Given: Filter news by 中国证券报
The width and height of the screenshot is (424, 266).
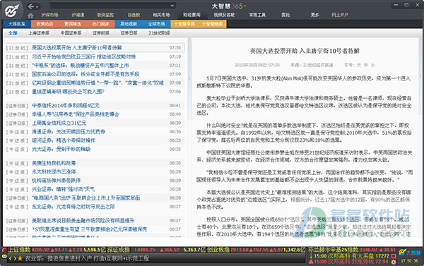Looking at the screenshot, I should (71, 33).
